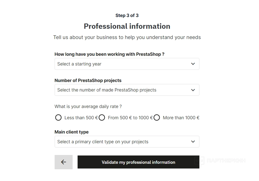Select the "Less than 500 €" radio button
259x181 pixels.
point(58,118)
